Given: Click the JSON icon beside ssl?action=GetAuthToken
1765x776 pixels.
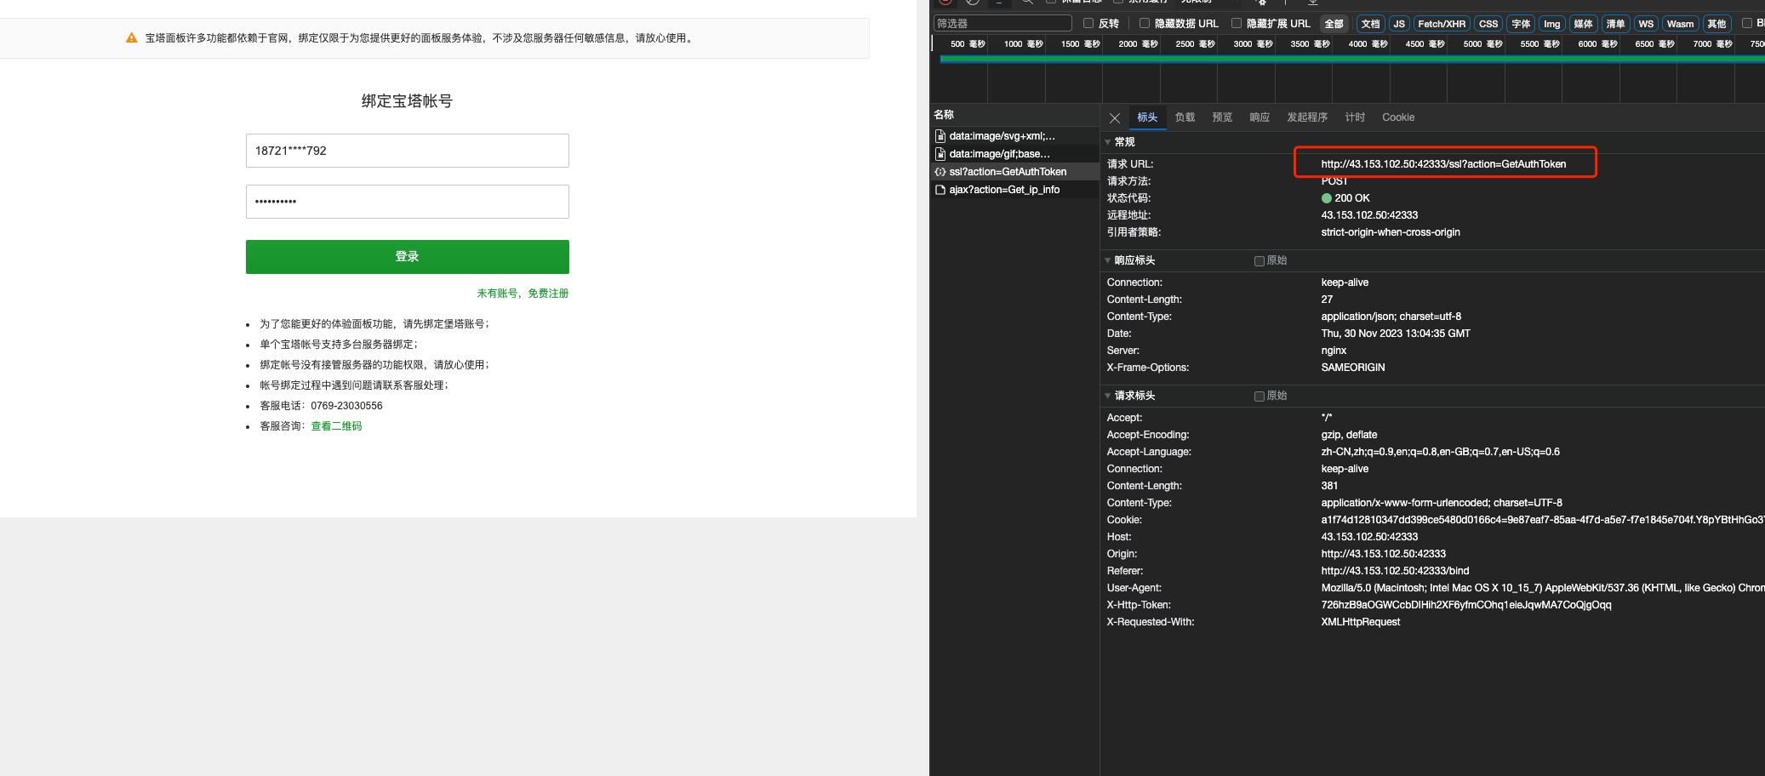Looking at the screenshot, I should point(940,172).
